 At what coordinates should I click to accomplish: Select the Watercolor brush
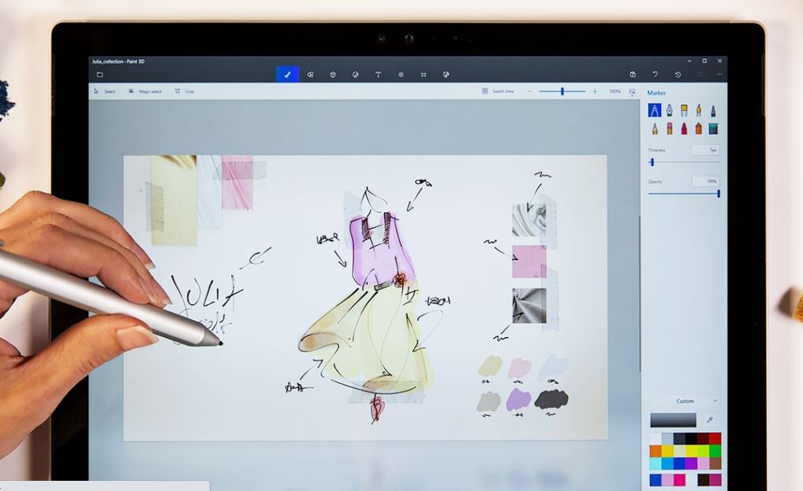click(x=699, y=110)
